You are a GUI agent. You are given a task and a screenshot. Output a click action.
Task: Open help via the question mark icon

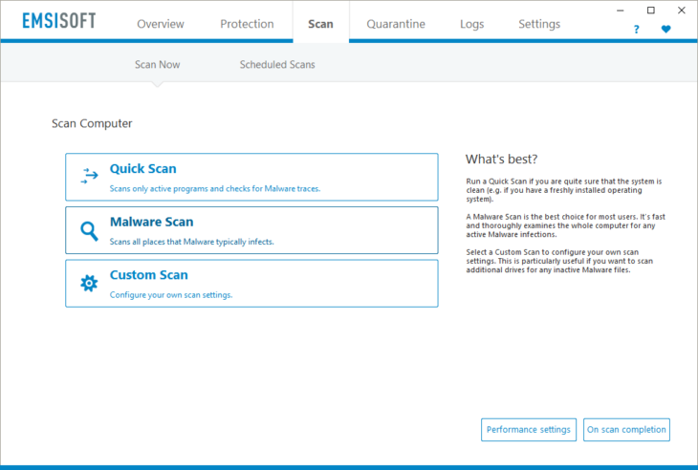pos(637,30)
